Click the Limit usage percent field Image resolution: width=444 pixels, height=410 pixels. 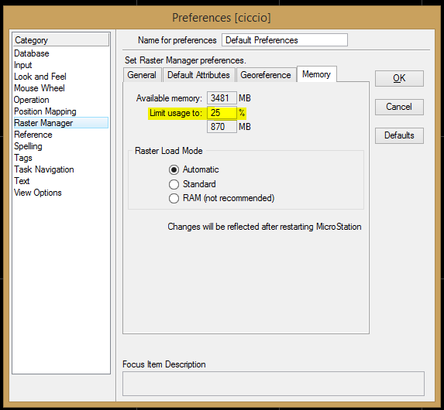222,113
